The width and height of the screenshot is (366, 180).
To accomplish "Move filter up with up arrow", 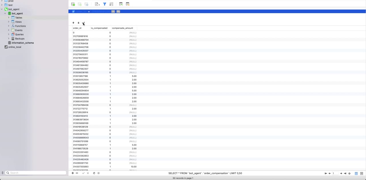I will pos(73,23).
